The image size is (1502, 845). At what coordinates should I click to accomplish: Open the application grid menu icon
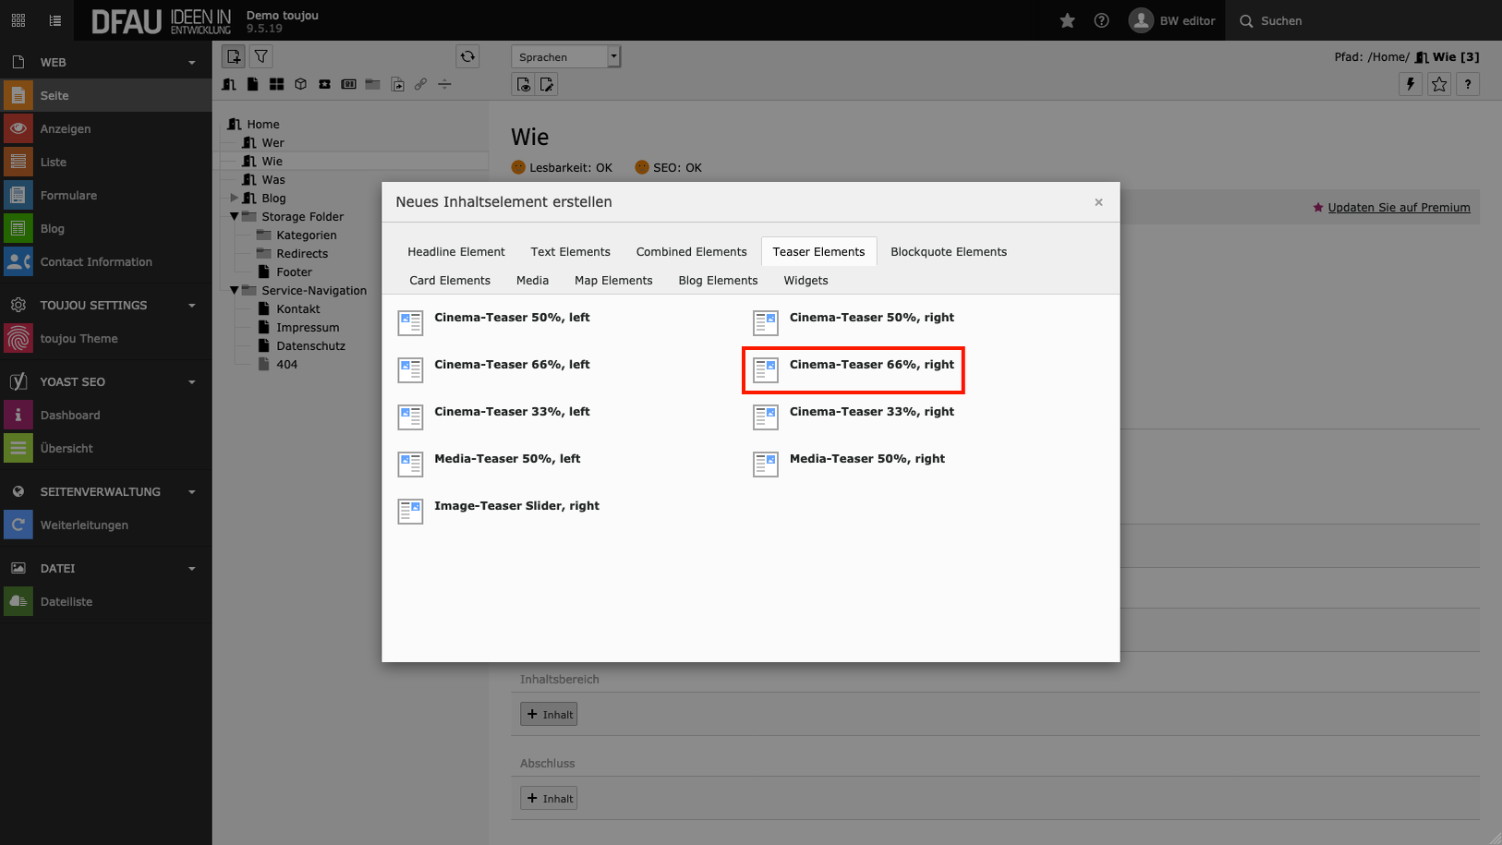tap(18, 20)
